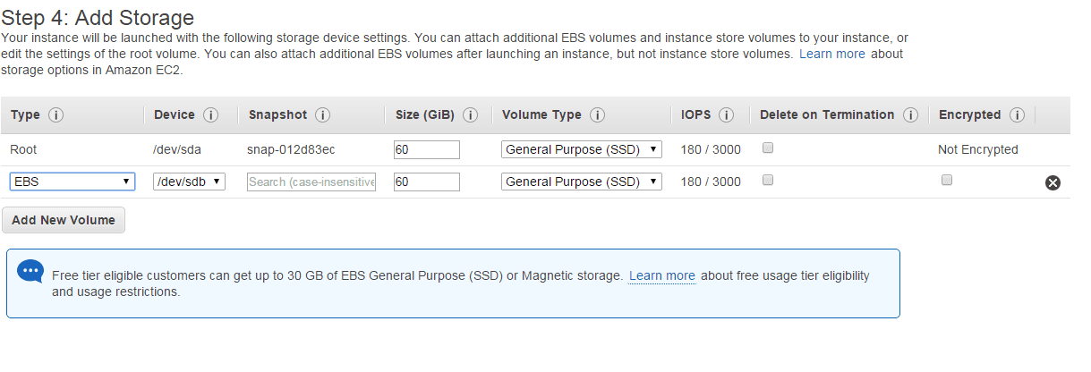Open EBS row's Volume Type dropdown
The width and height of the screenshot is (1091, 372).
click(x=582, y=182)
